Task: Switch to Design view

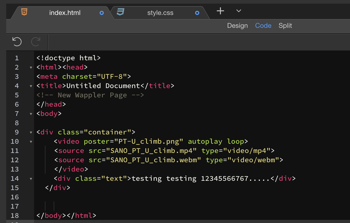Action: pos(237,26)
